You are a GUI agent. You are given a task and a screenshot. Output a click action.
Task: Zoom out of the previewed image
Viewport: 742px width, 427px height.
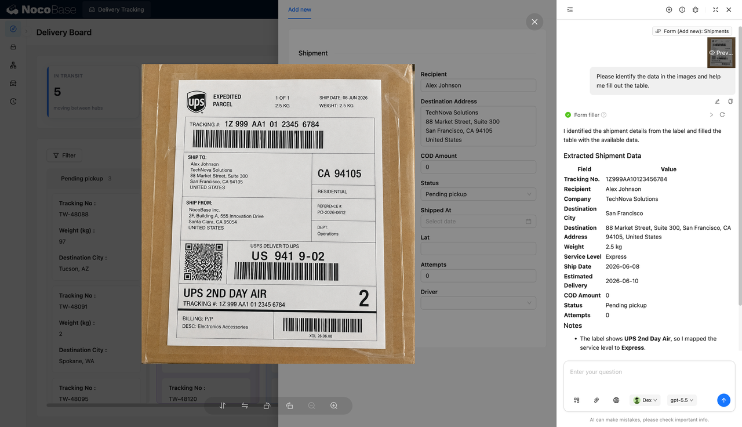(312, 406)
